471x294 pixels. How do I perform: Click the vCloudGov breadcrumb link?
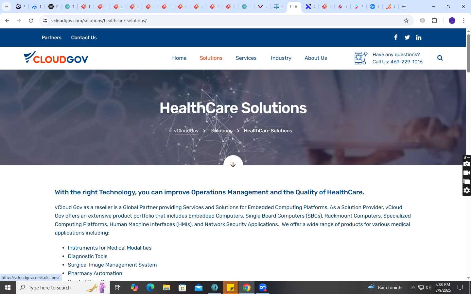[x=186, y=131]
